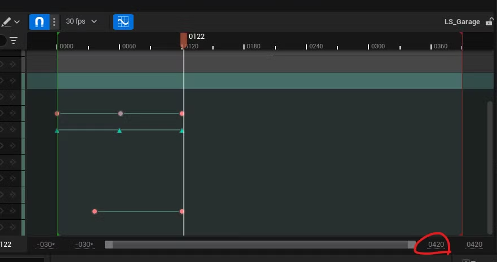
Task: Click the 0360 mark on time ruler
Action: tap(441, 46)
